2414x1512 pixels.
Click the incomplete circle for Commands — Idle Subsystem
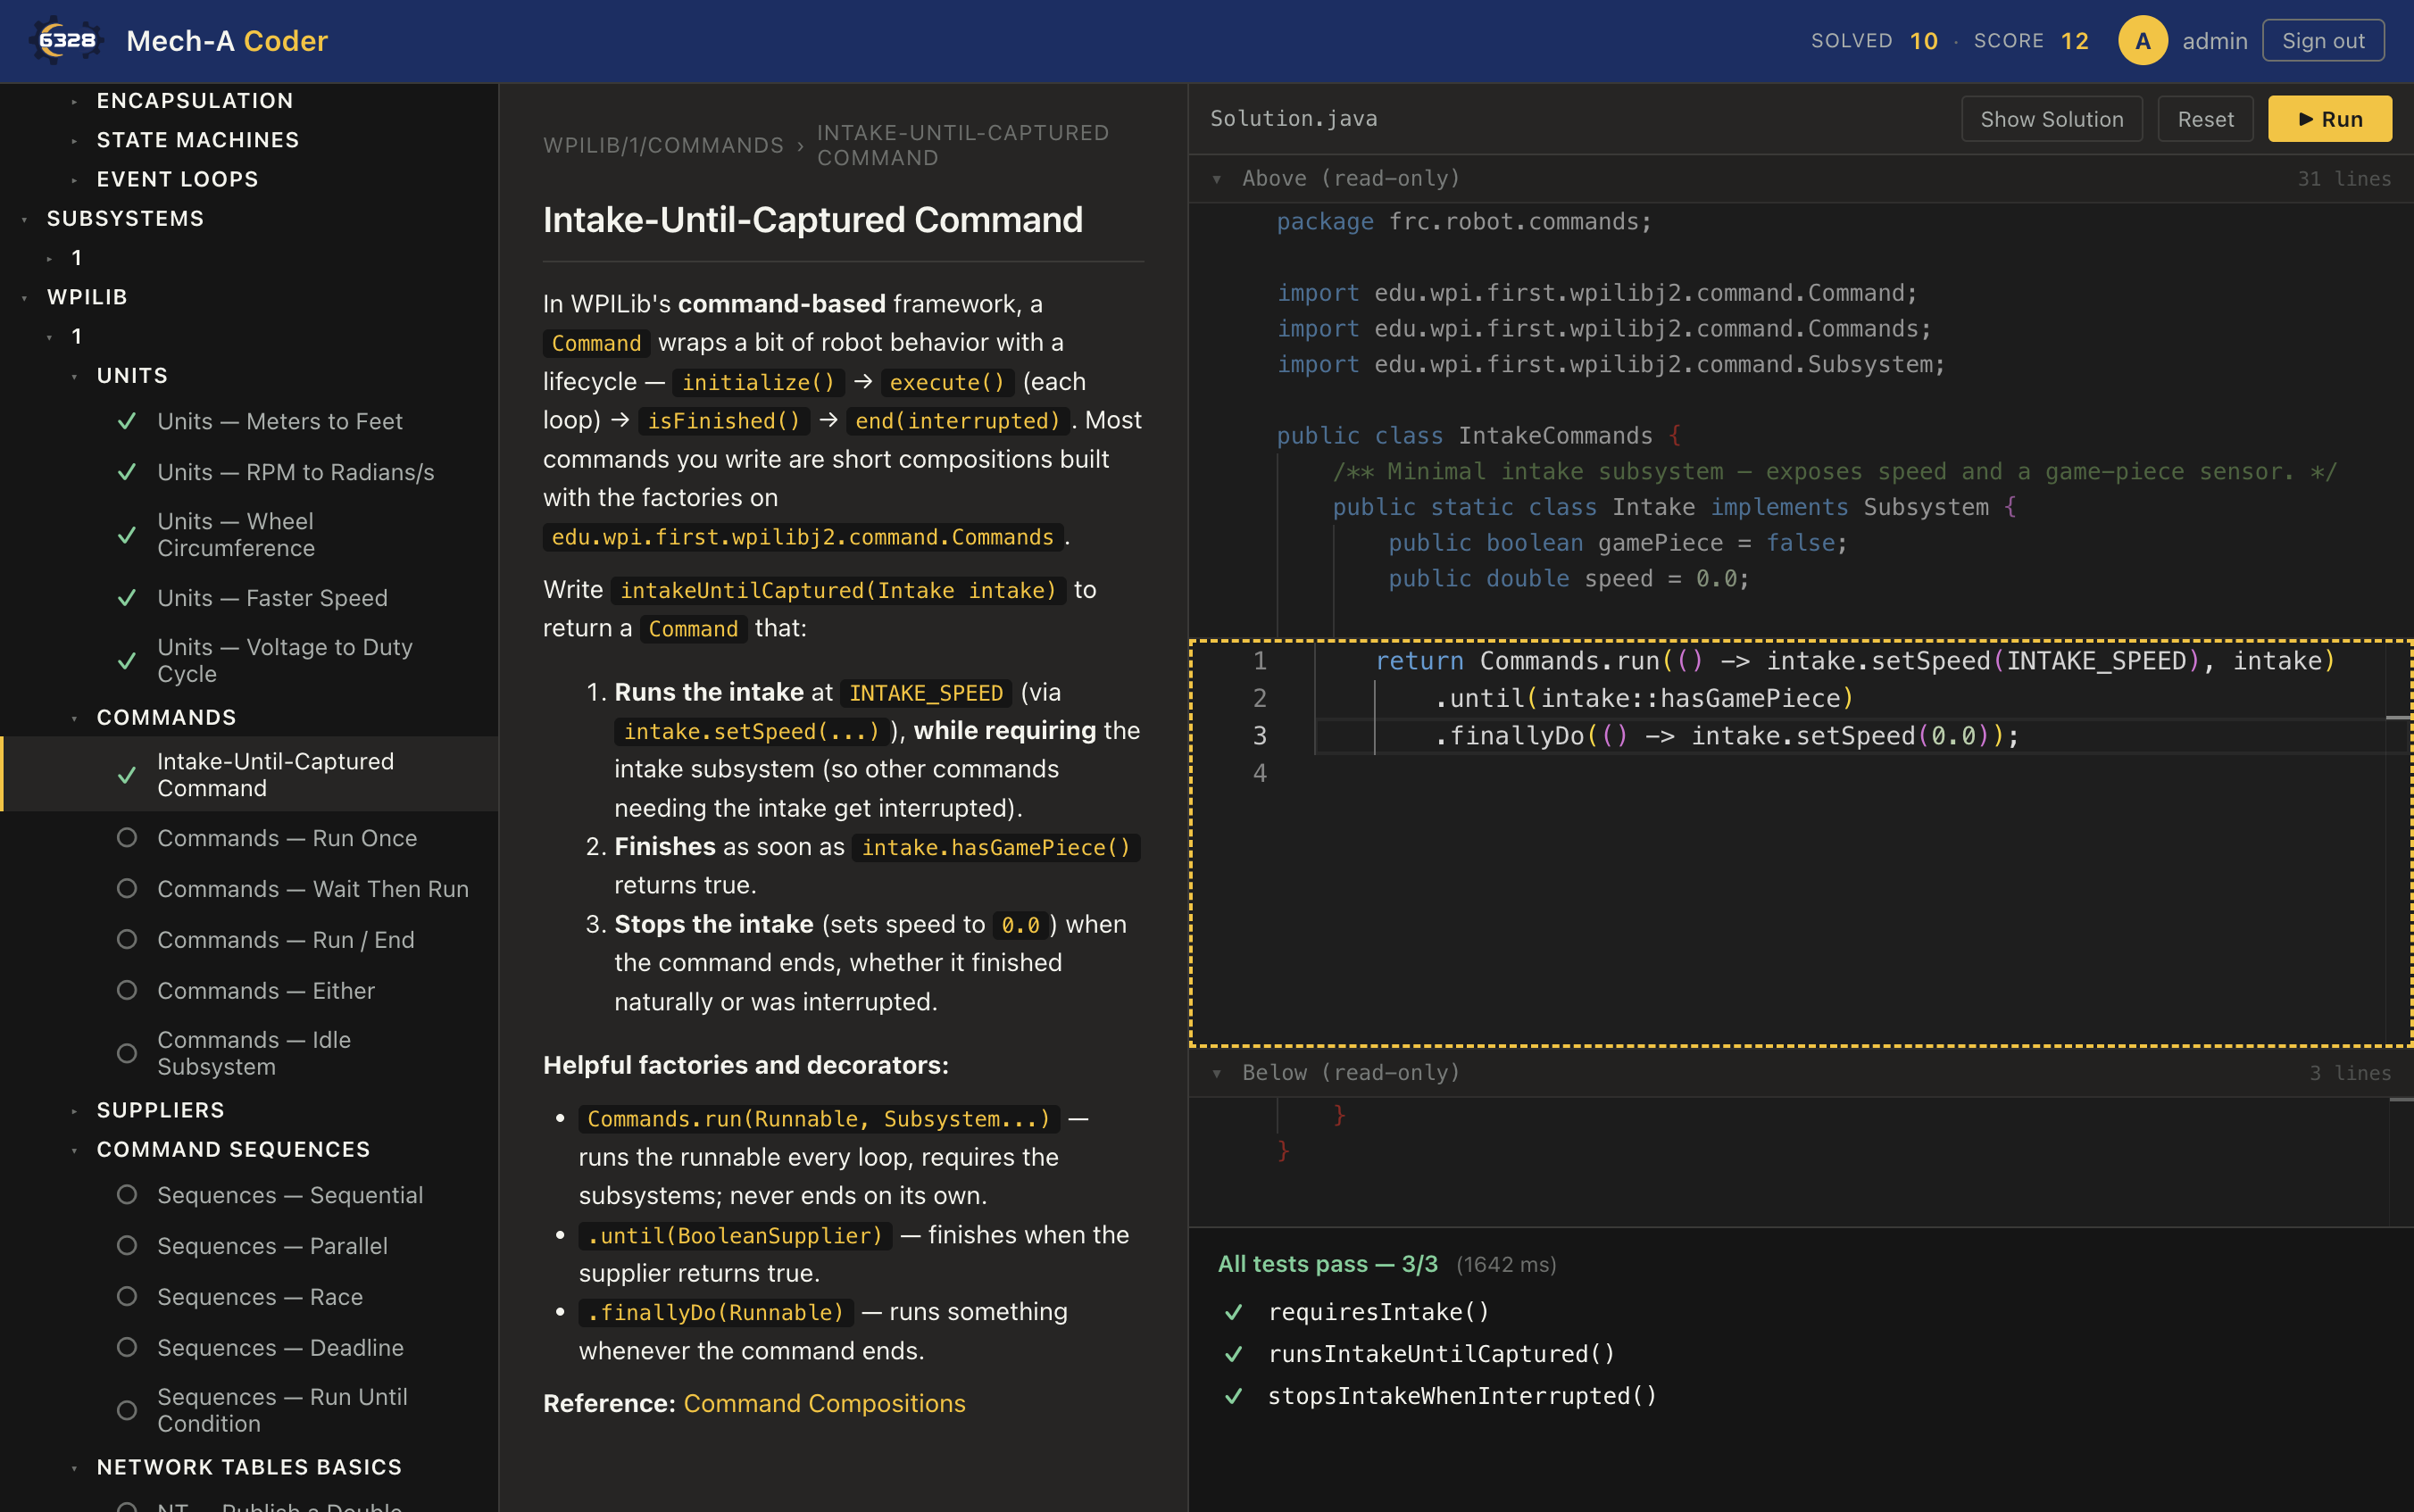(x=127, y=1054)
